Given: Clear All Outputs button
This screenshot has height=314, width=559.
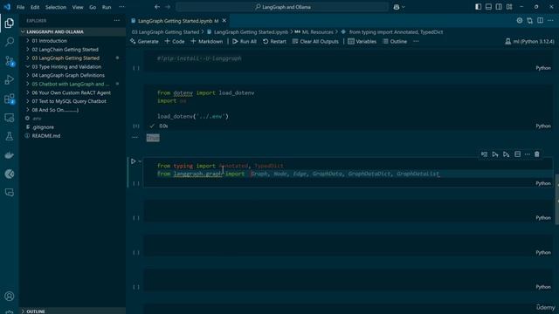Looking at the screenshot, I should coord(315,41).
